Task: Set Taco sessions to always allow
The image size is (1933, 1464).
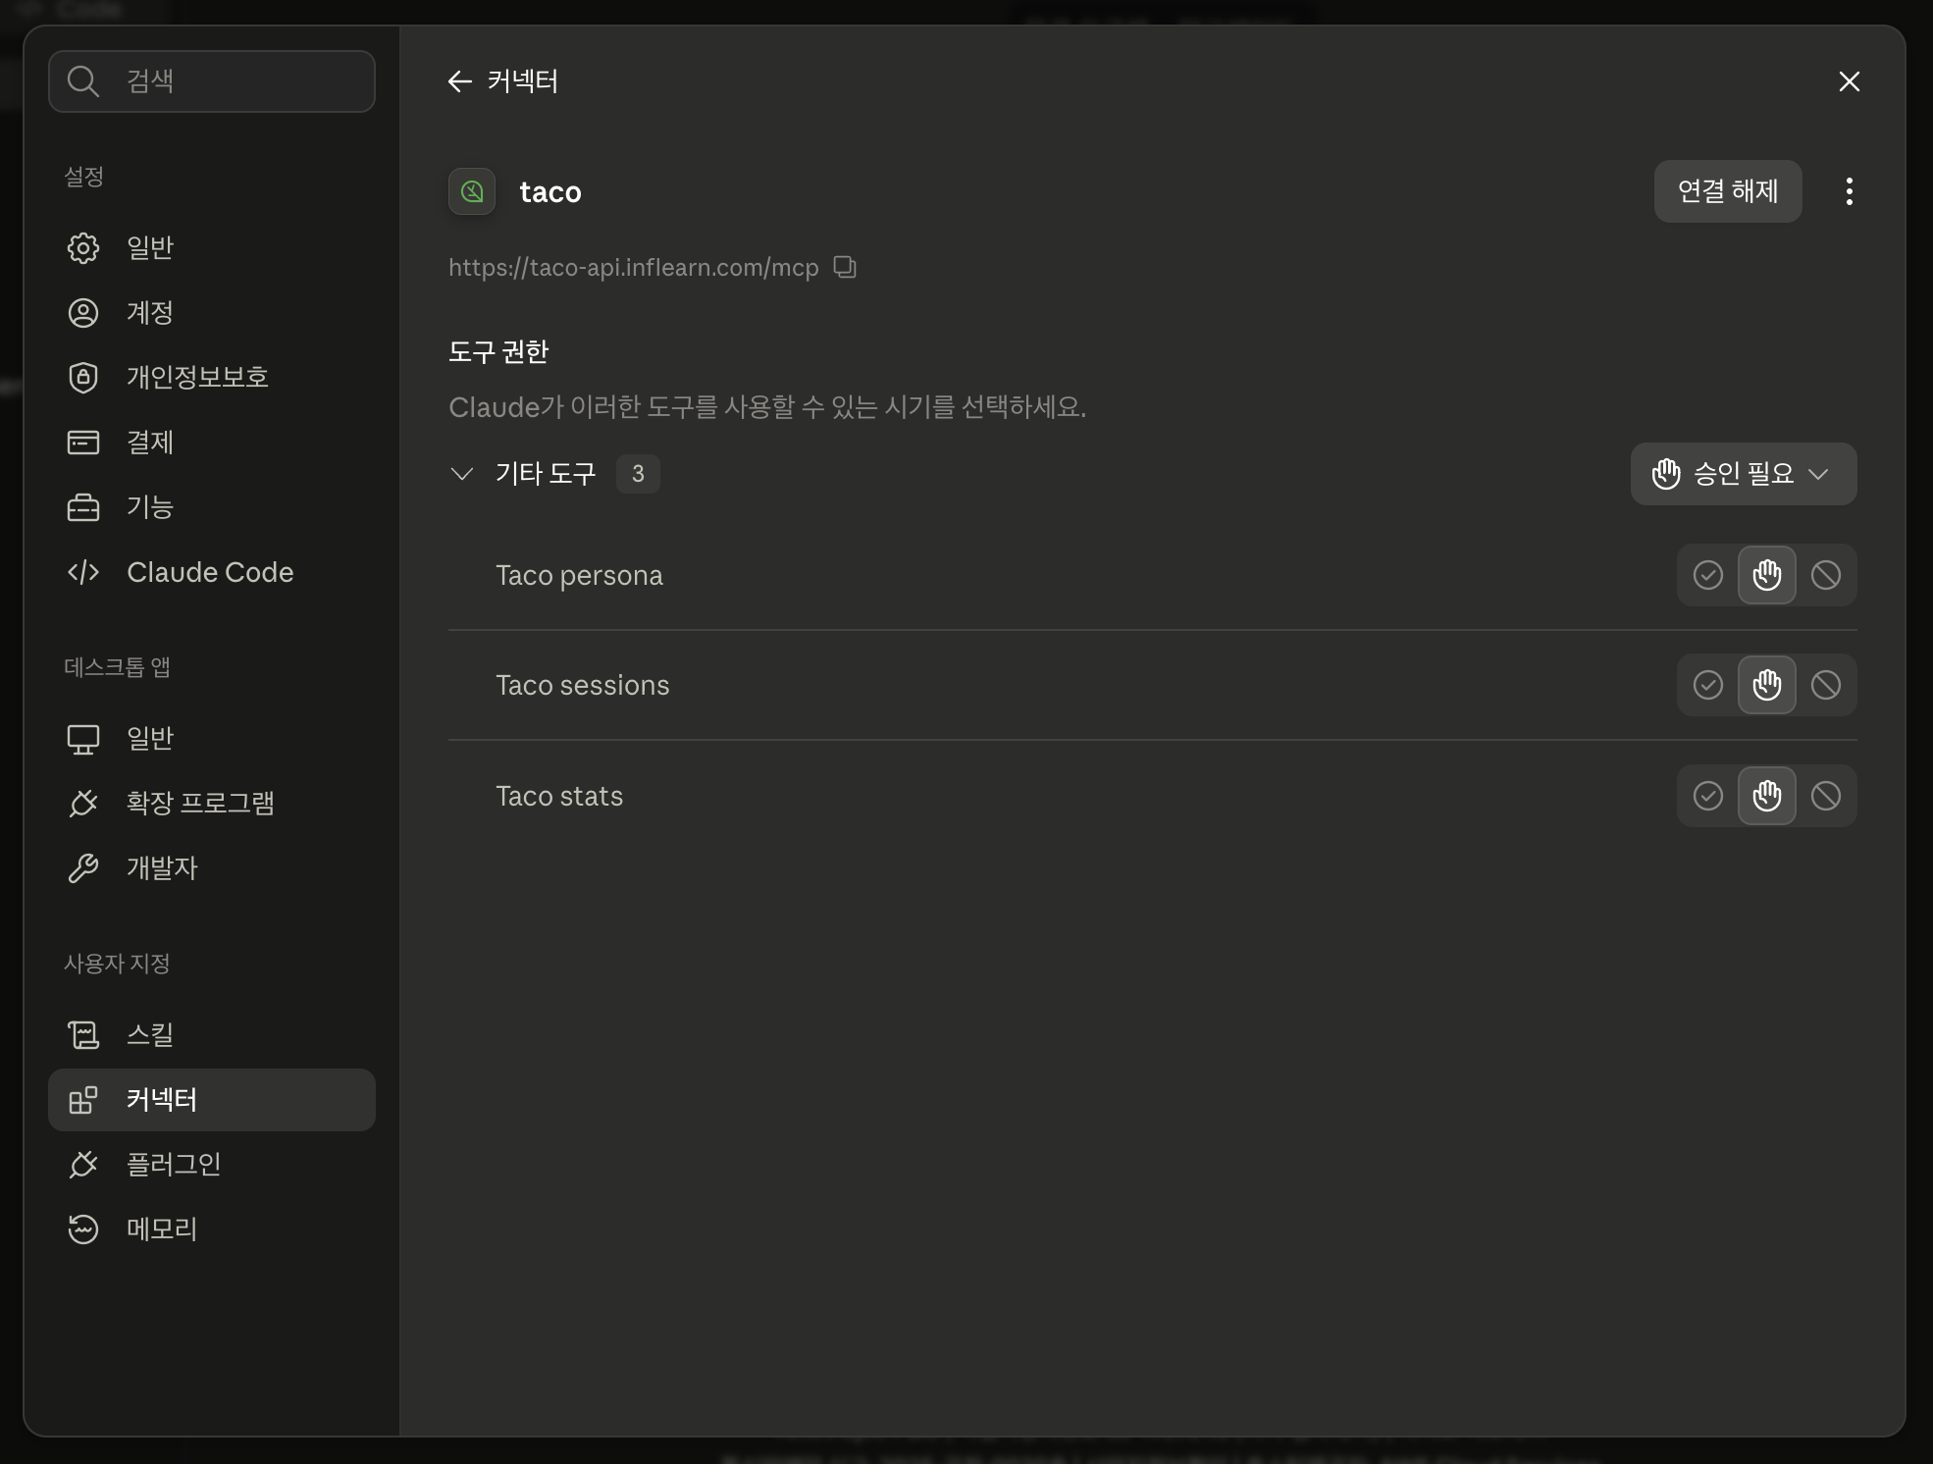Action: 1708,685
